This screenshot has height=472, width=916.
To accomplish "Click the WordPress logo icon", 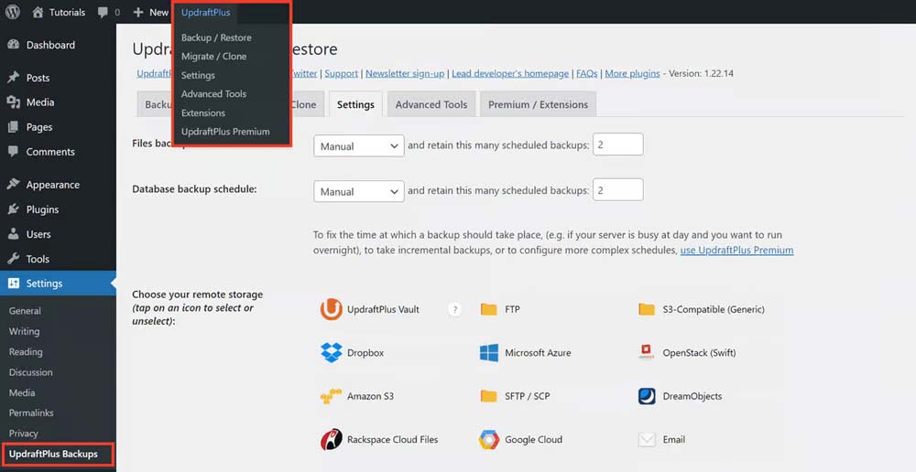I will [x=13, y=12].
